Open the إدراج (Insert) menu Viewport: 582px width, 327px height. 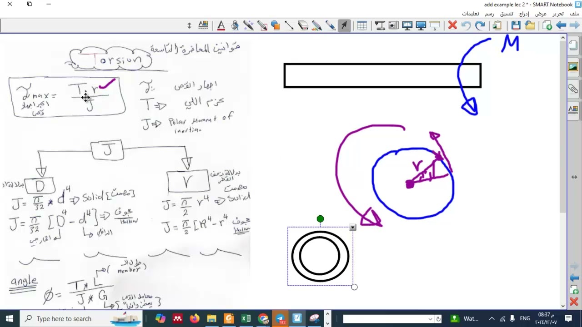point(524,14)
